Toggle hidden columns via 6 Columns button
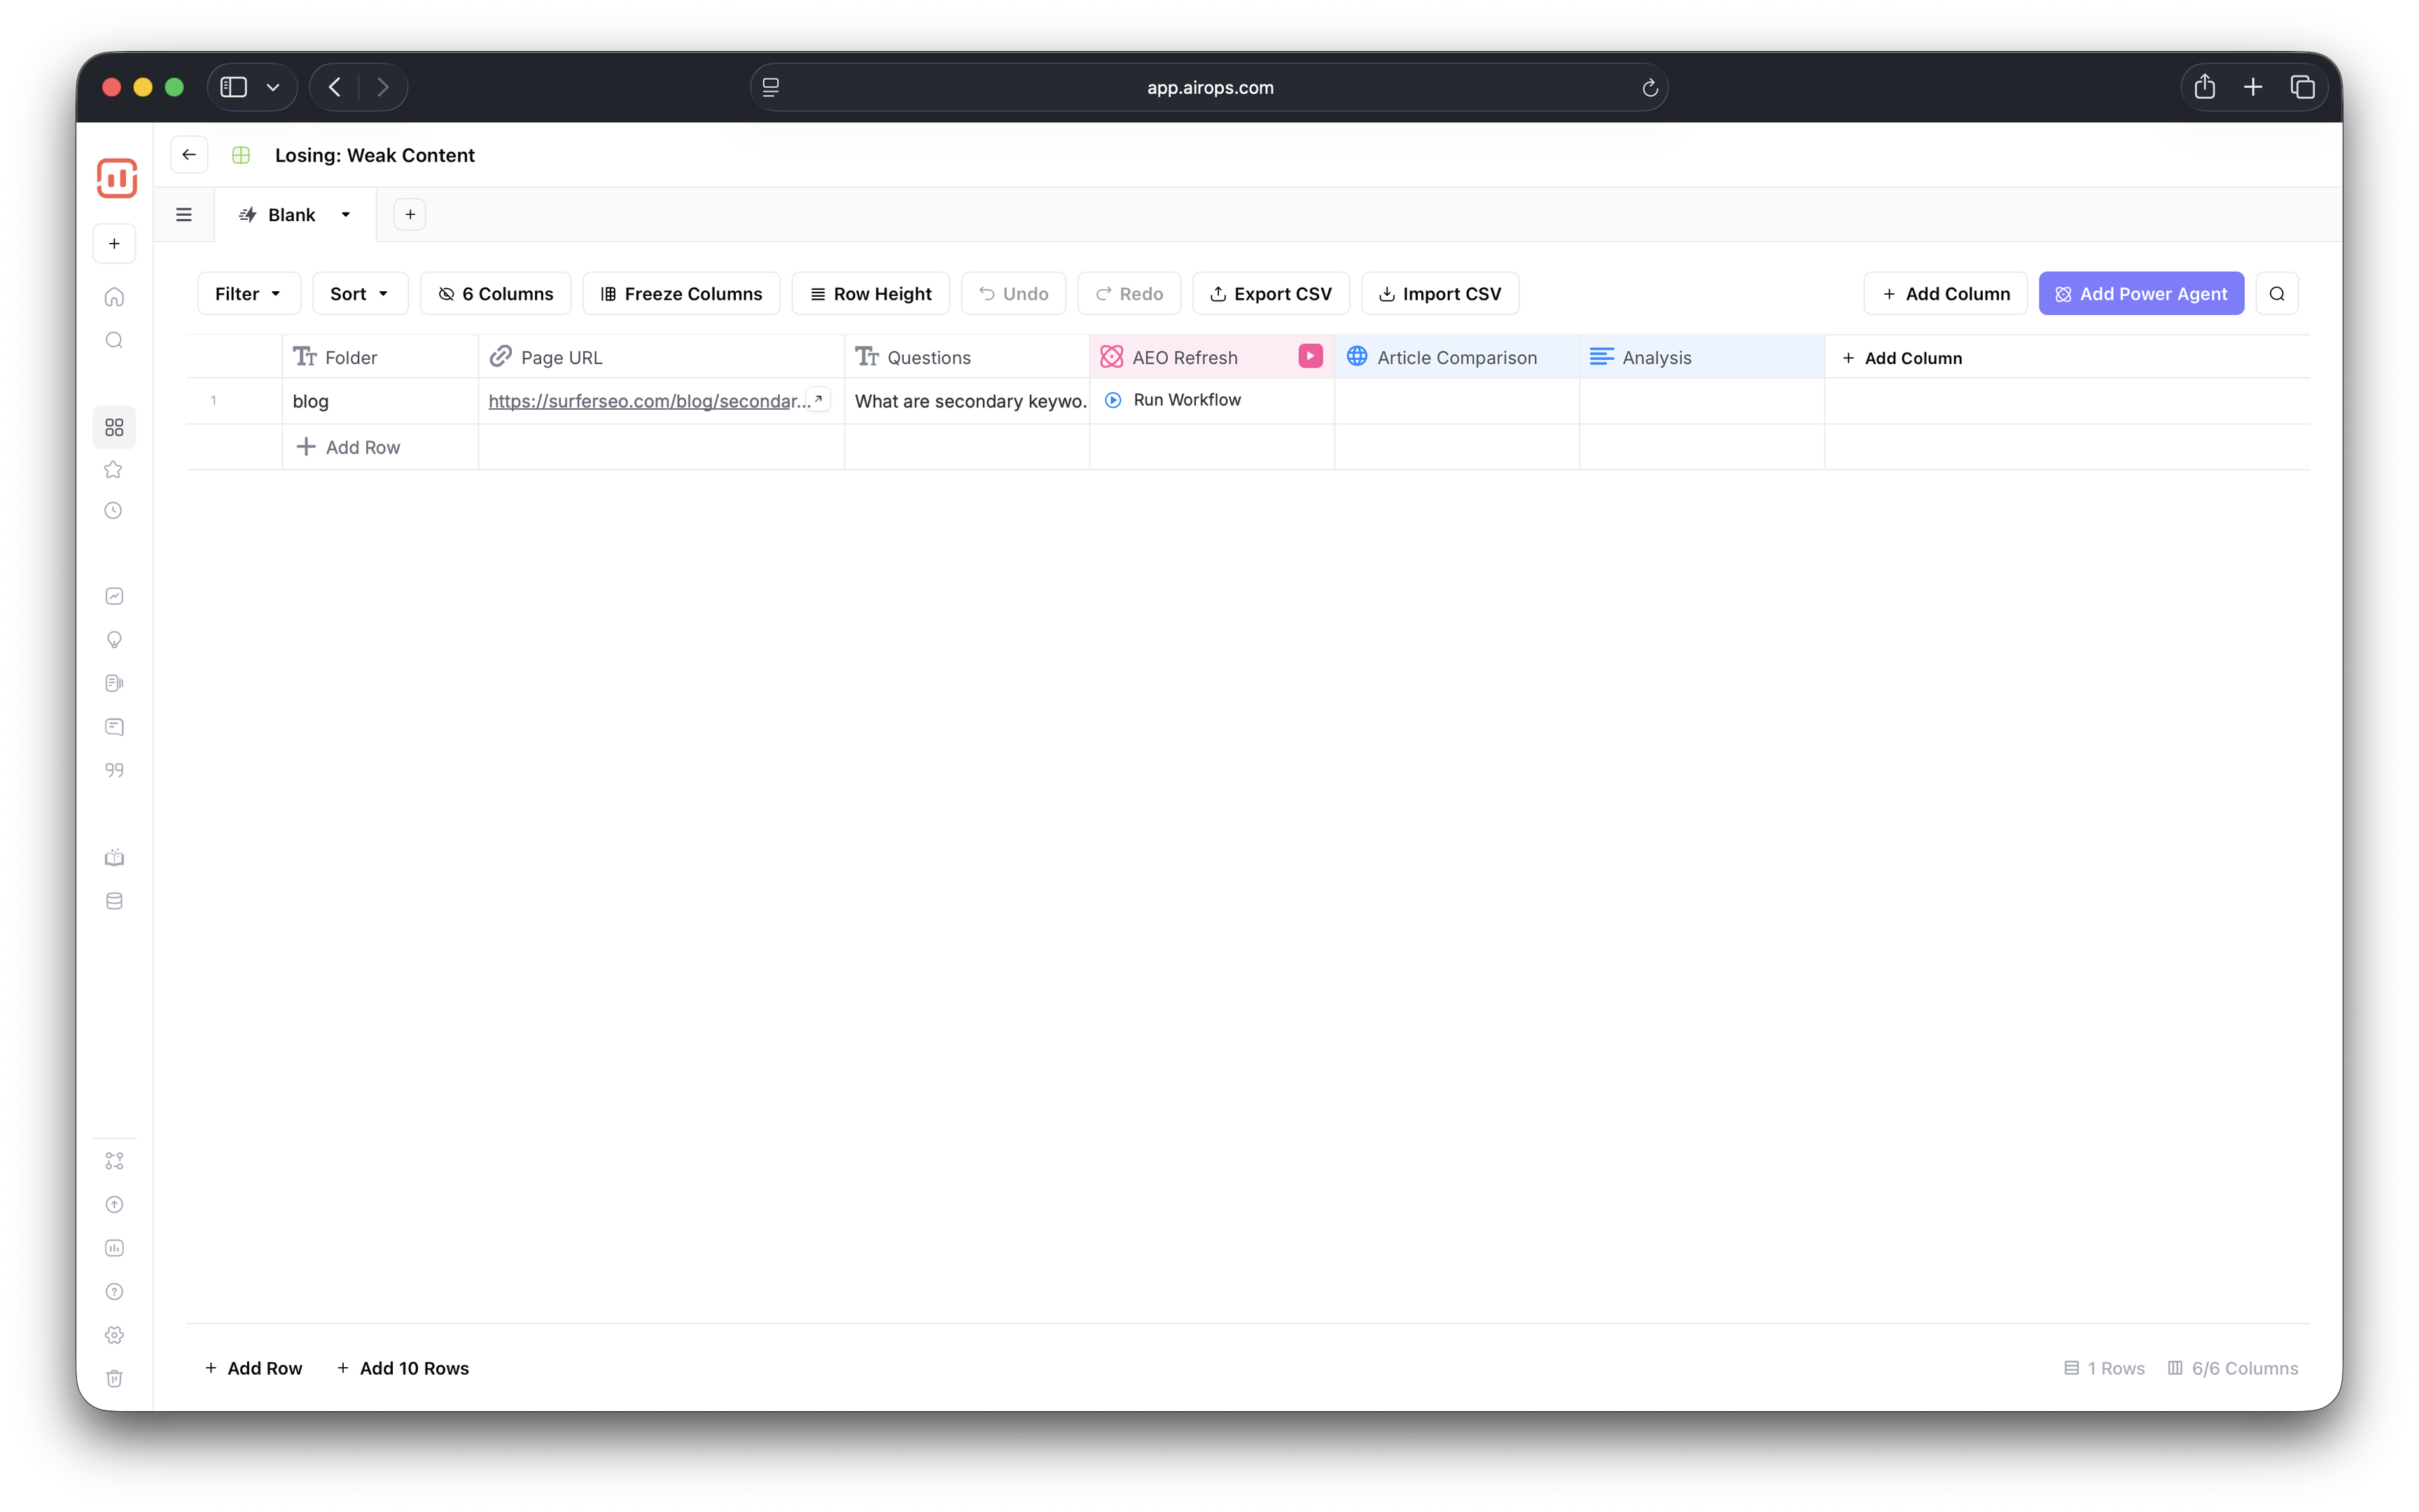Viewport: 2419px width, 1512px height. click(x=495, y=294)
